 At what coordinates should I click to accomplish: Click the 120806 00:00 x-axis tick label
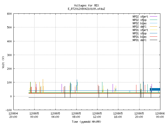click(x=160, y=115)
